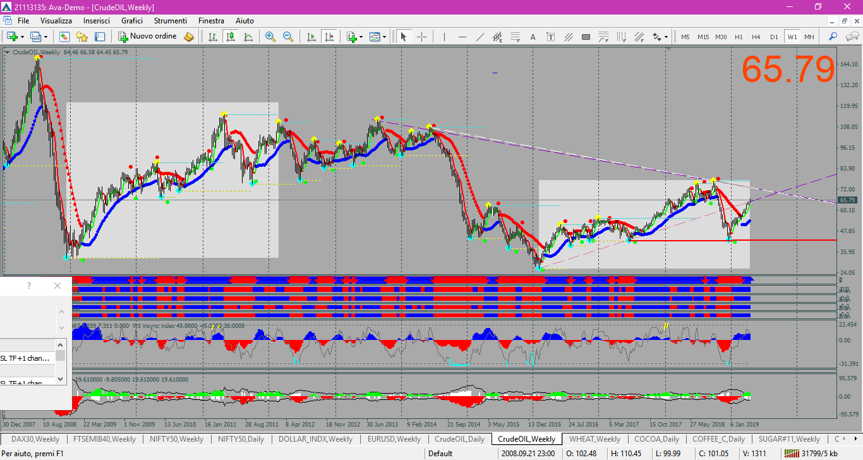Image resolution: width=863 pixels, height=460 pixels.
Task: Switch to DAX30,Weekly chart tab
Action: point(35,439)
